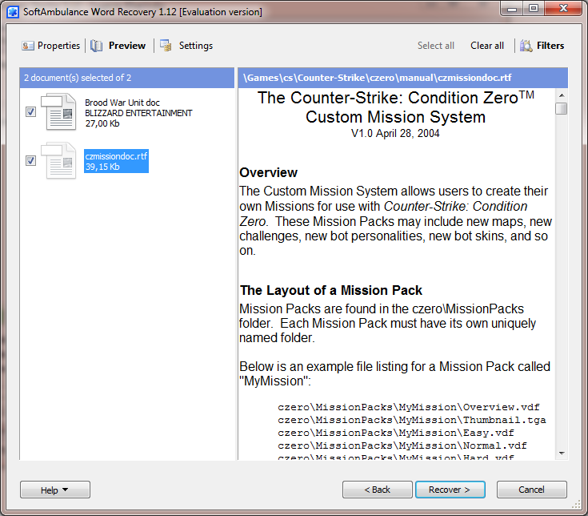588x516 pixels.
Task: Click the Easy.vdf file listing line
Action: pos(396,433)
